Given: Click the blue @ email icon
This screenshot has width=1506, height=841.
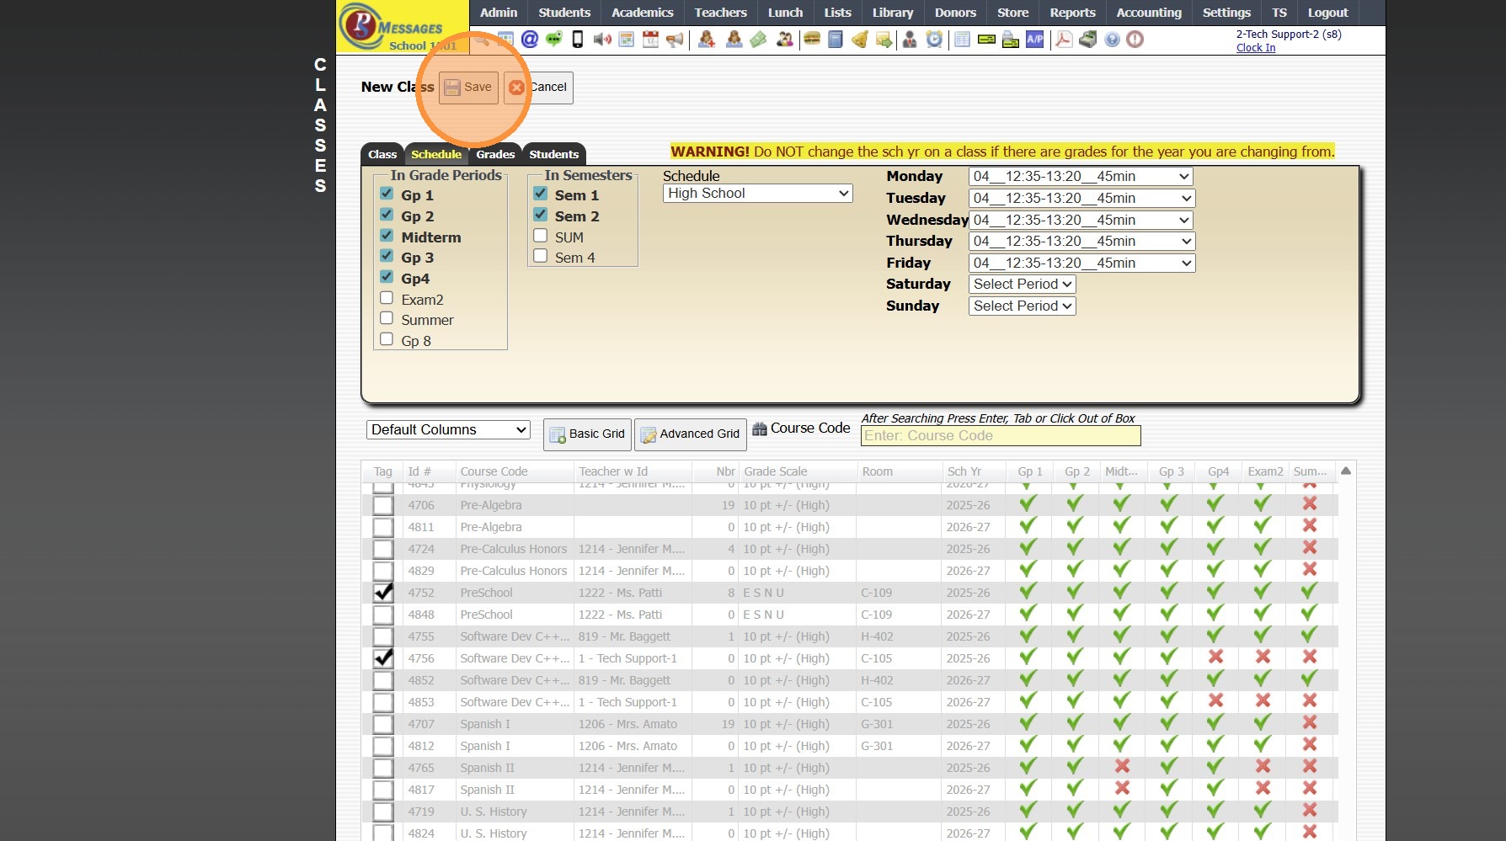Looking at the screenshot, I should tap(530, 39).
